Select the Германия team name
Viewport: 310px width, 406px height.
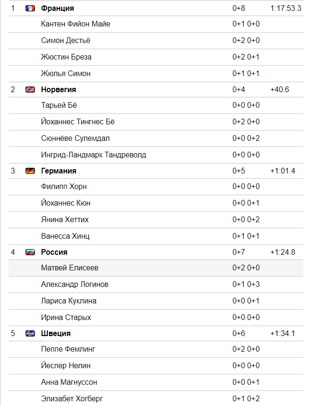click(59, 171)
